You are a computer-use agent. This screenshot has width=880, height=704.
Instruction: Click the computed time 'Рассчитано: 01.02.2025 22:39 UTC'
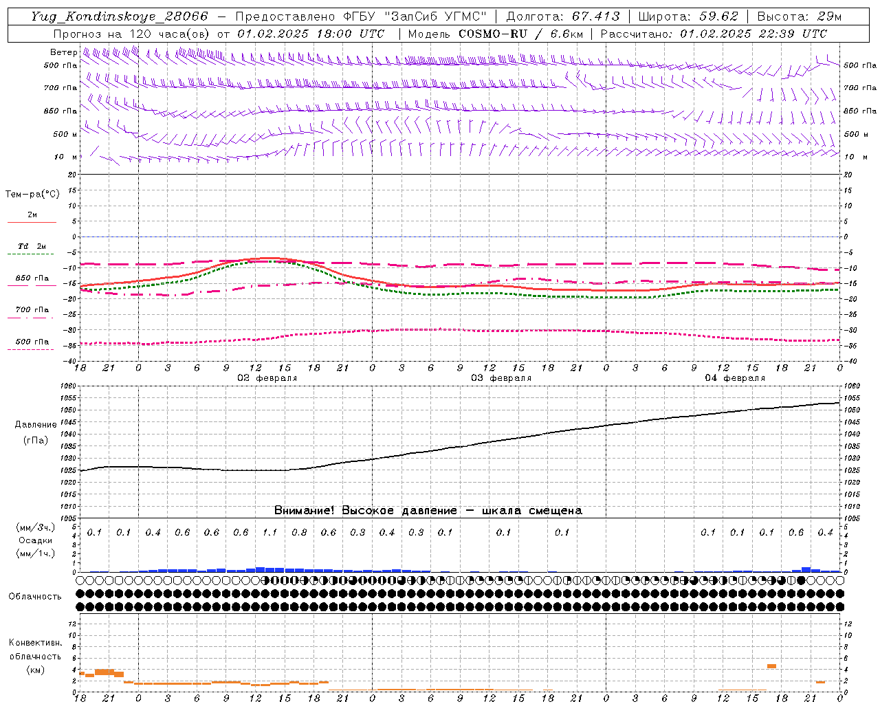coord(714,34)
